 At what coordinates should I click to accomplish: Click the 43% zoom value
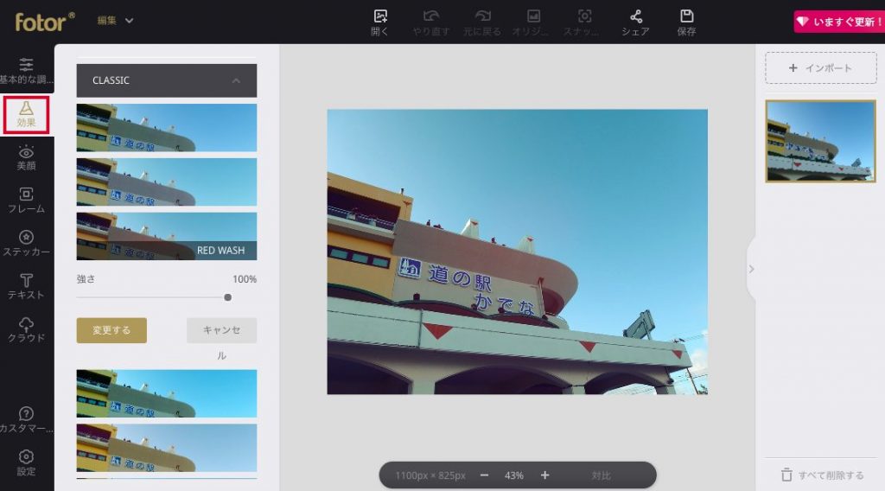click(x=513, y=475)
